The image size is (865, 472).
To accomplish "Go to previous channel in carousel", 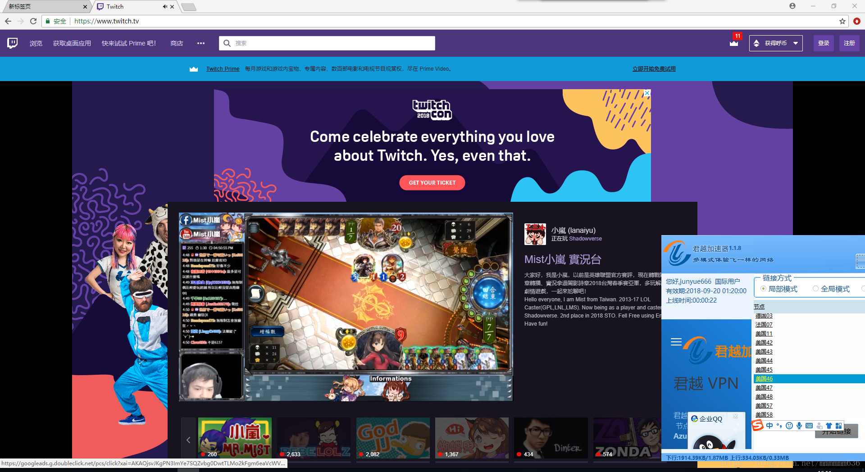I will coord(188,440).
